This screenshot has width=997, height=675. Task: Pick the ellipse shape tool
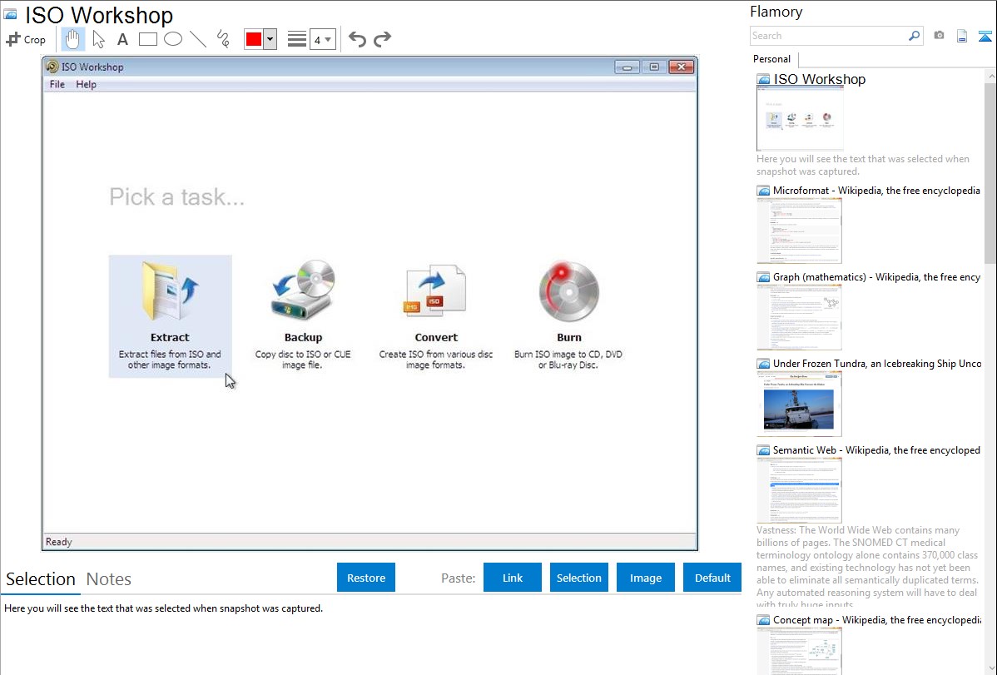coord(173,39)
